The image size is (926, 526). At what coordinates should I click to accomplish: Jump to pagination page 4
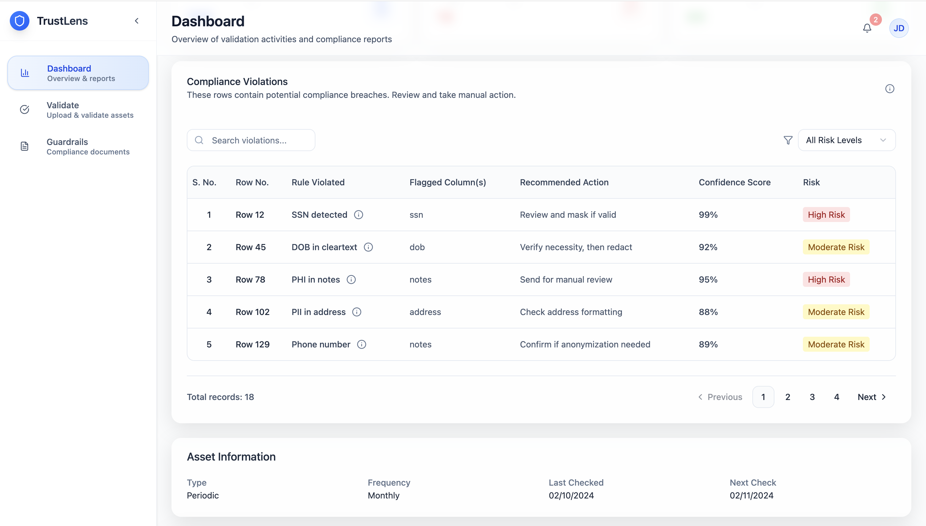836,397
